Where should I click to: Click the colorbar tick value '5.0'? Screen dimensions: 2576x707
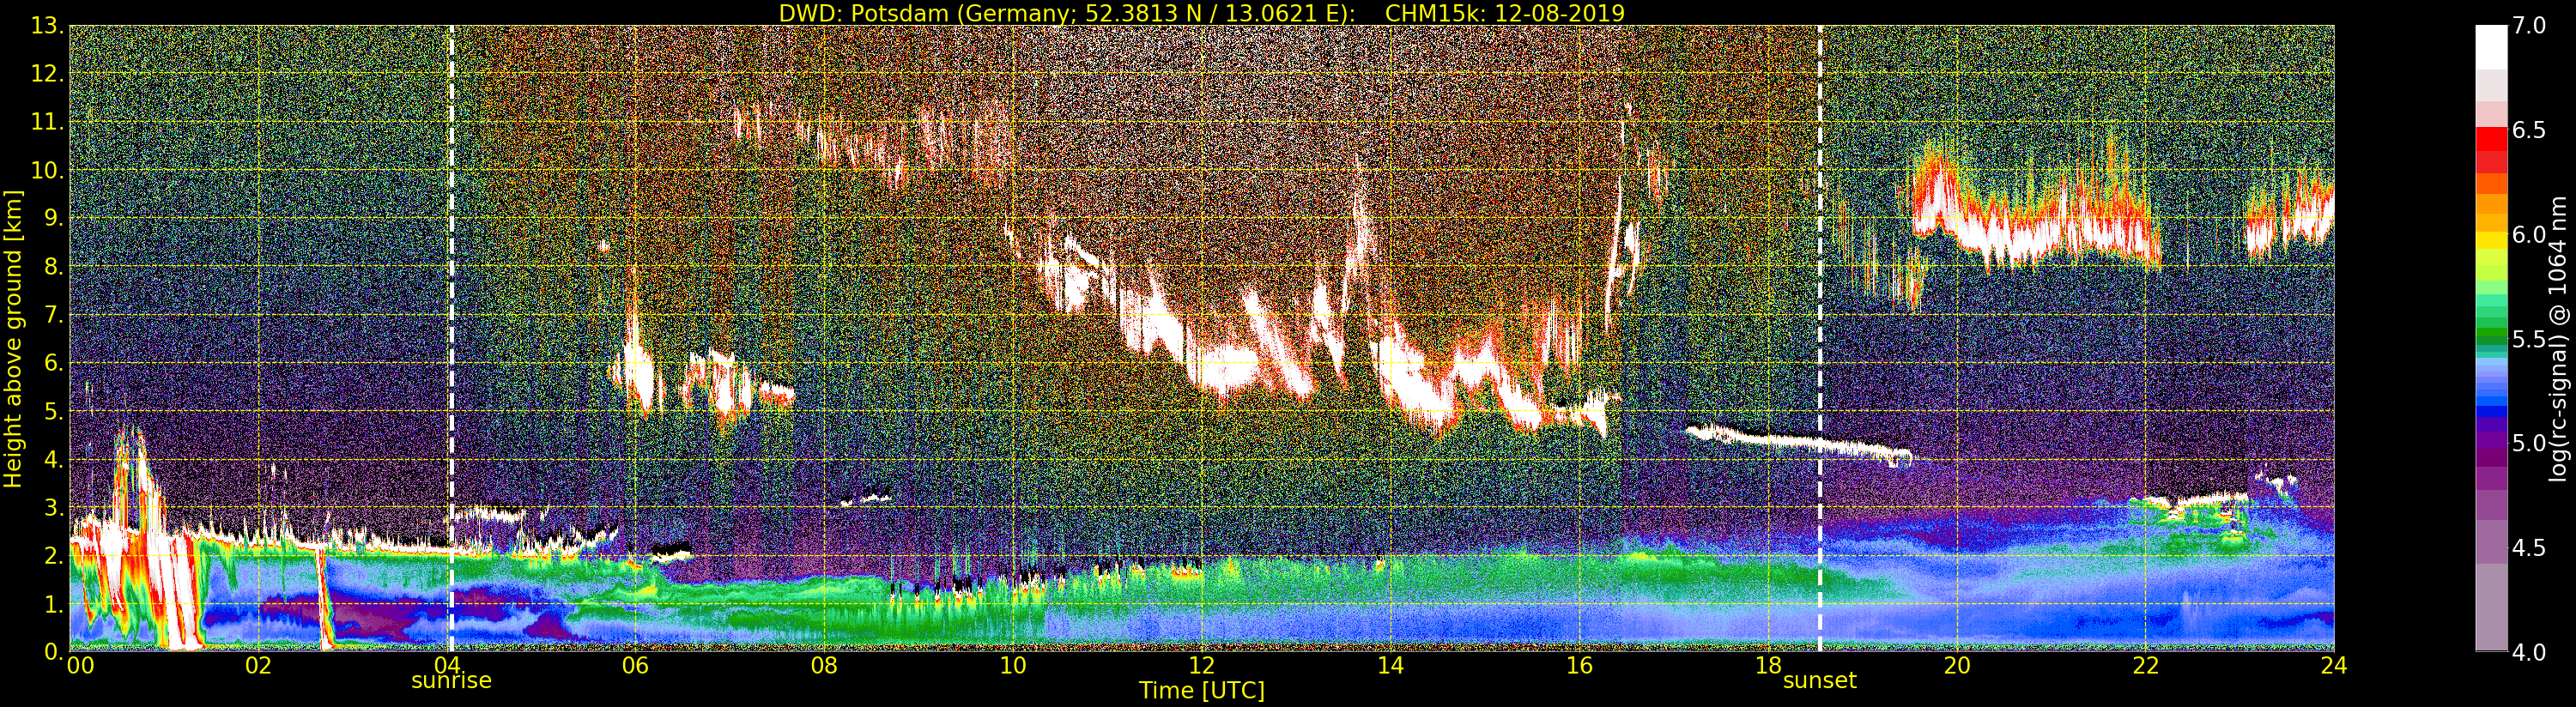click(x=2529, y=443)
